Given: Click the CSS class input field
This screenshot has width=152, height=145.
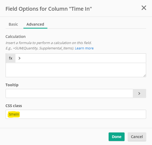Looking at the screenshot, I should [x=76, y=114].
